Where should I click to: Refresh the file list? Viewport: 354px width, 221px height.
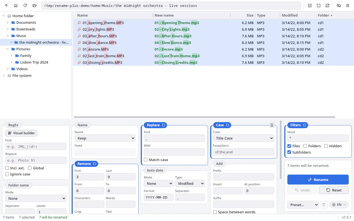(x=25, y=6)
